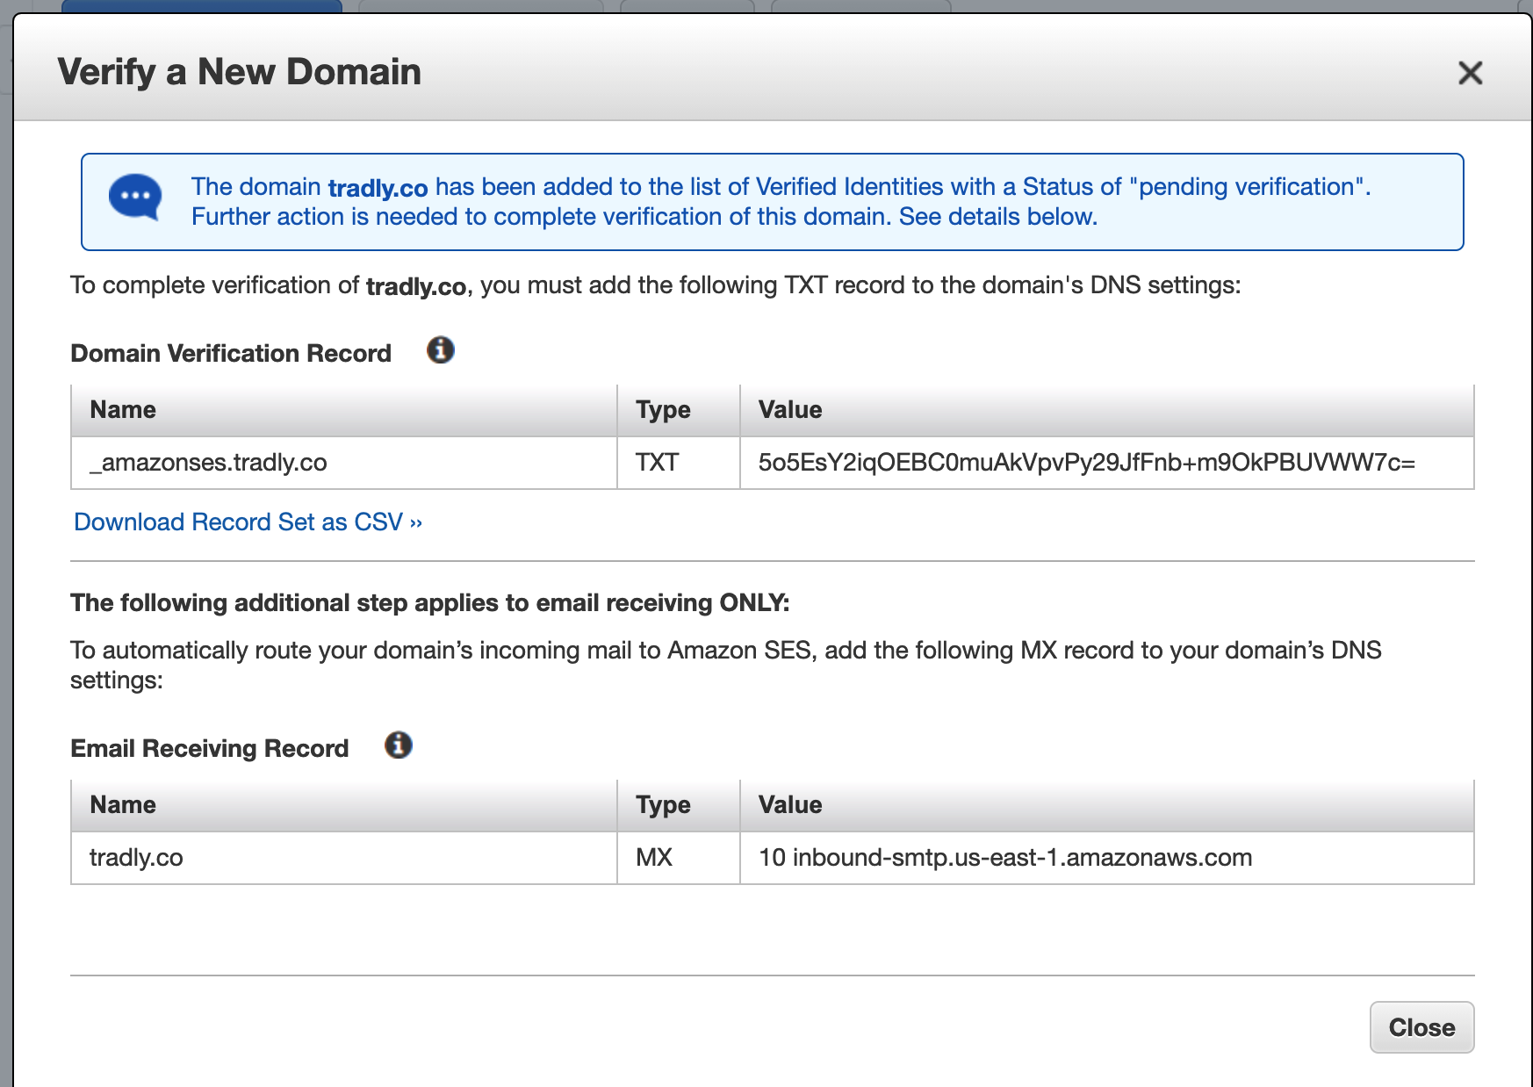The width and height of the screenshot is (1533, 1087).
Task: Click the Value column header in the receiving table
Action: coord(789,804)
